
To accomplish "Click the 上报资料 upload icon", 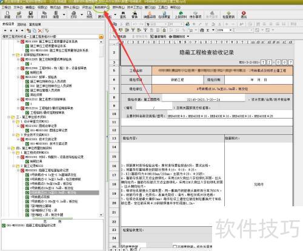I will click(x=181, y=15).
